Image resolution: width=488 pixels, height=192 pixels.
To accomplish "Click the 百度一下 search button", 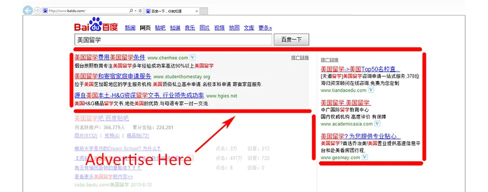I will tap(291, 40).
